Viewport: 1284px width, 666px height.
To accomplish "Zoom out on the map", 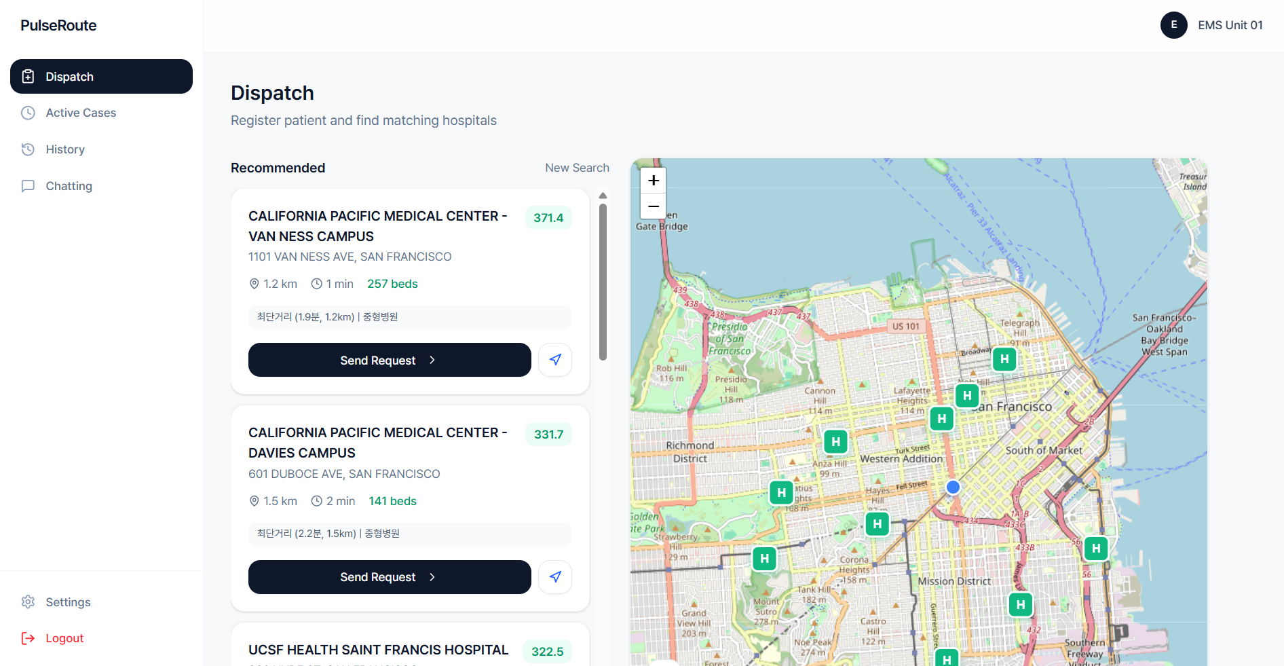I will click(654, 206).
